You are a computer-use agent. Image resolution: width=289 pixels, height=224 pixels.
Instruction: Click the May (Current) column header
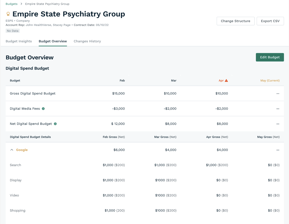[x=270, y=81]
